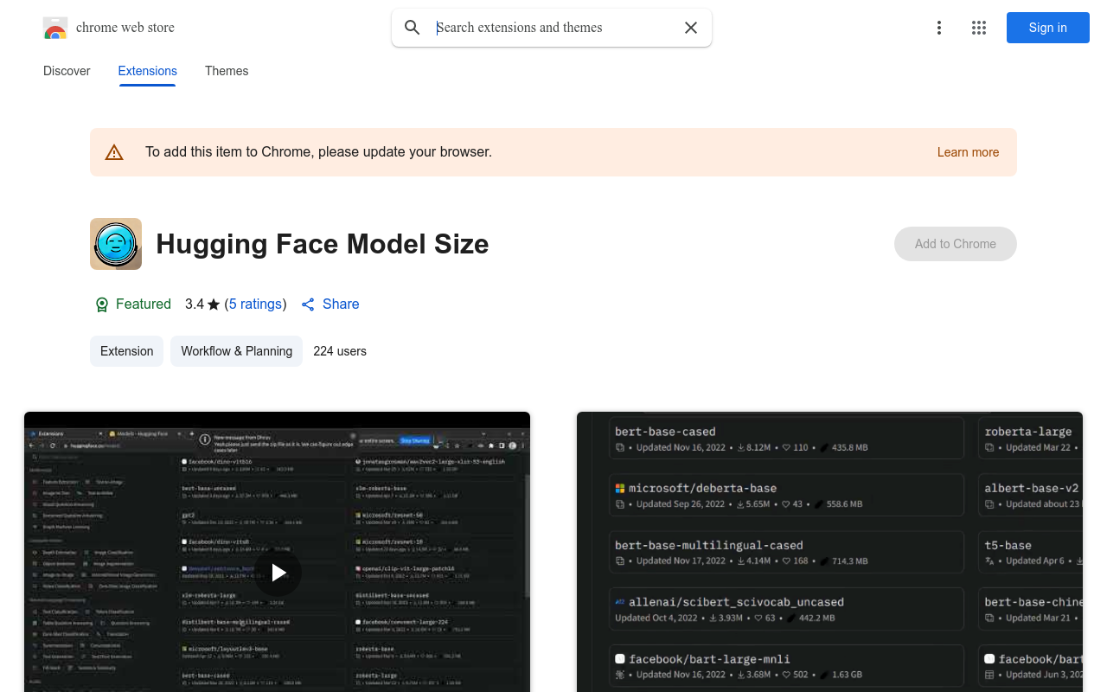The image size is (1107, 692).
Task: Click the Featured badge icon
Action: point(102,304)
